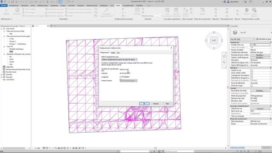Select Site in the project browser
This screenshot has width=272, height=153.
pos(11,34)
